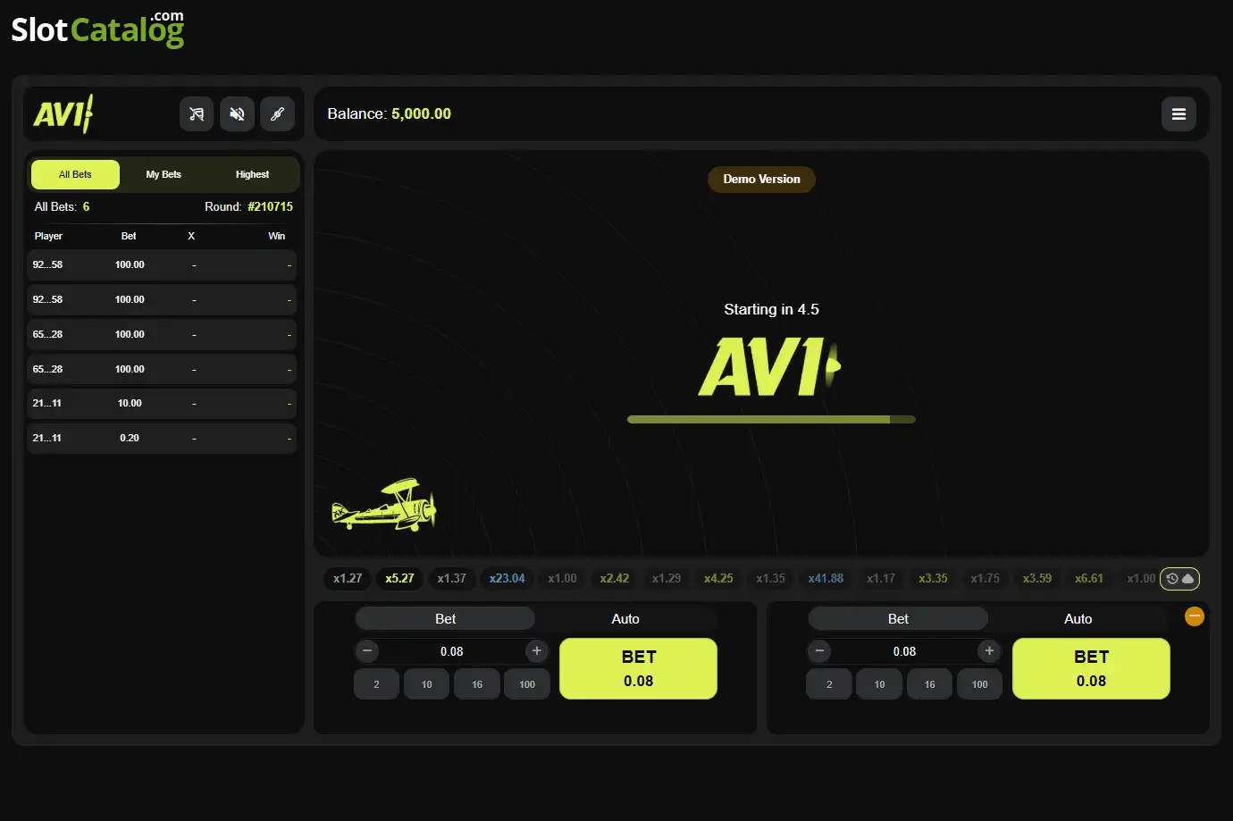
Task: Decrease left panel bet amount with minus
Action: click(x=367, y=651)
